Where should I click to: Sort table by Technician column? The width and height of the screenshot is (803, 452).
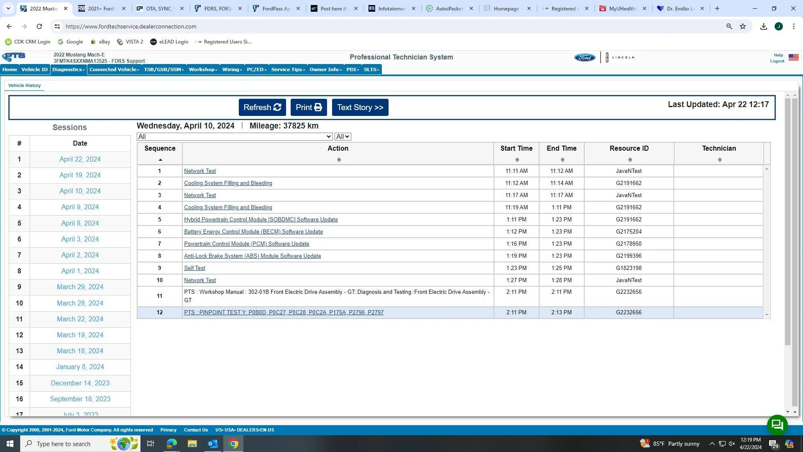(x=720, y=160)
